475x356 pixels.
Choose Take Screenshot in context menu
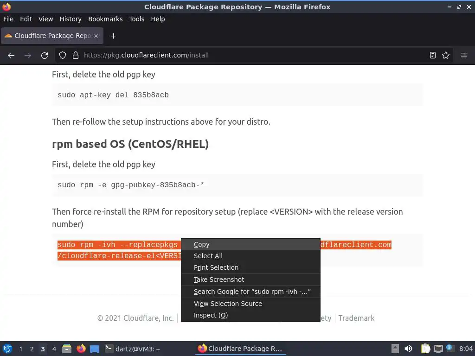[250, 280]
